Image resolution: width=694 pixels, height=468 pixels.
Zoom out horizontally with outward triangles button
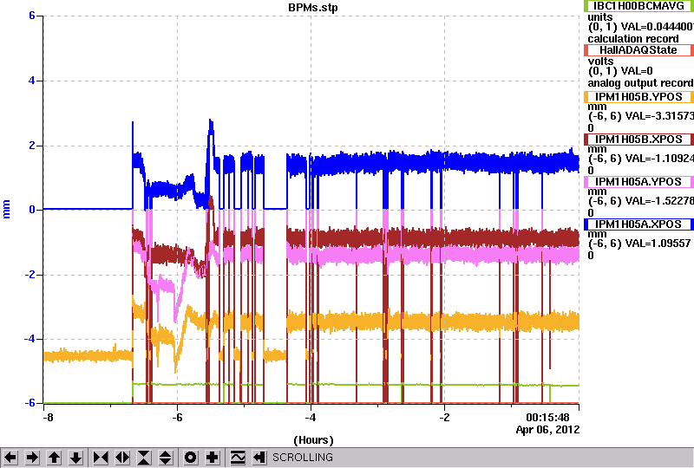(122, 458)
